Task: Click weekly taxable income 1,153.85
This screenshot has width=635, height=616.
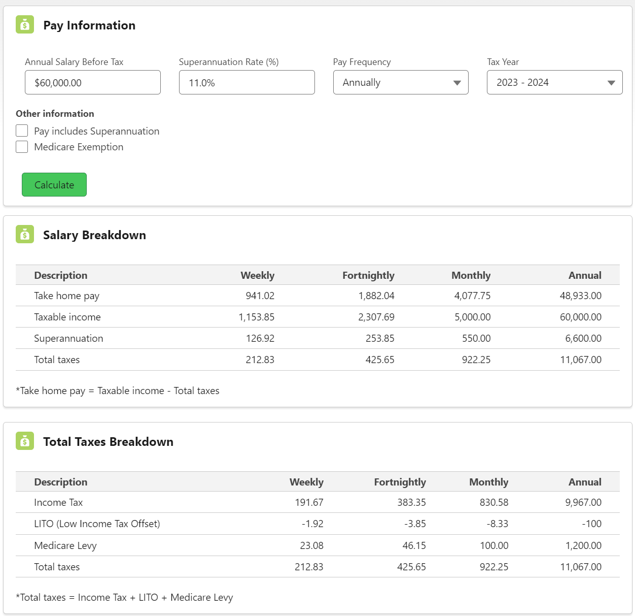Action: tap(257, 317)
